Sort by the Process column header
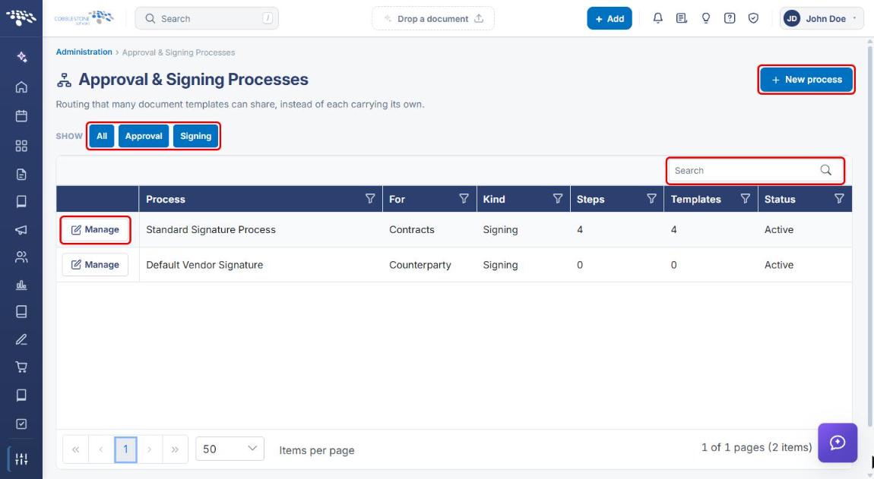 tap(166, 200)
